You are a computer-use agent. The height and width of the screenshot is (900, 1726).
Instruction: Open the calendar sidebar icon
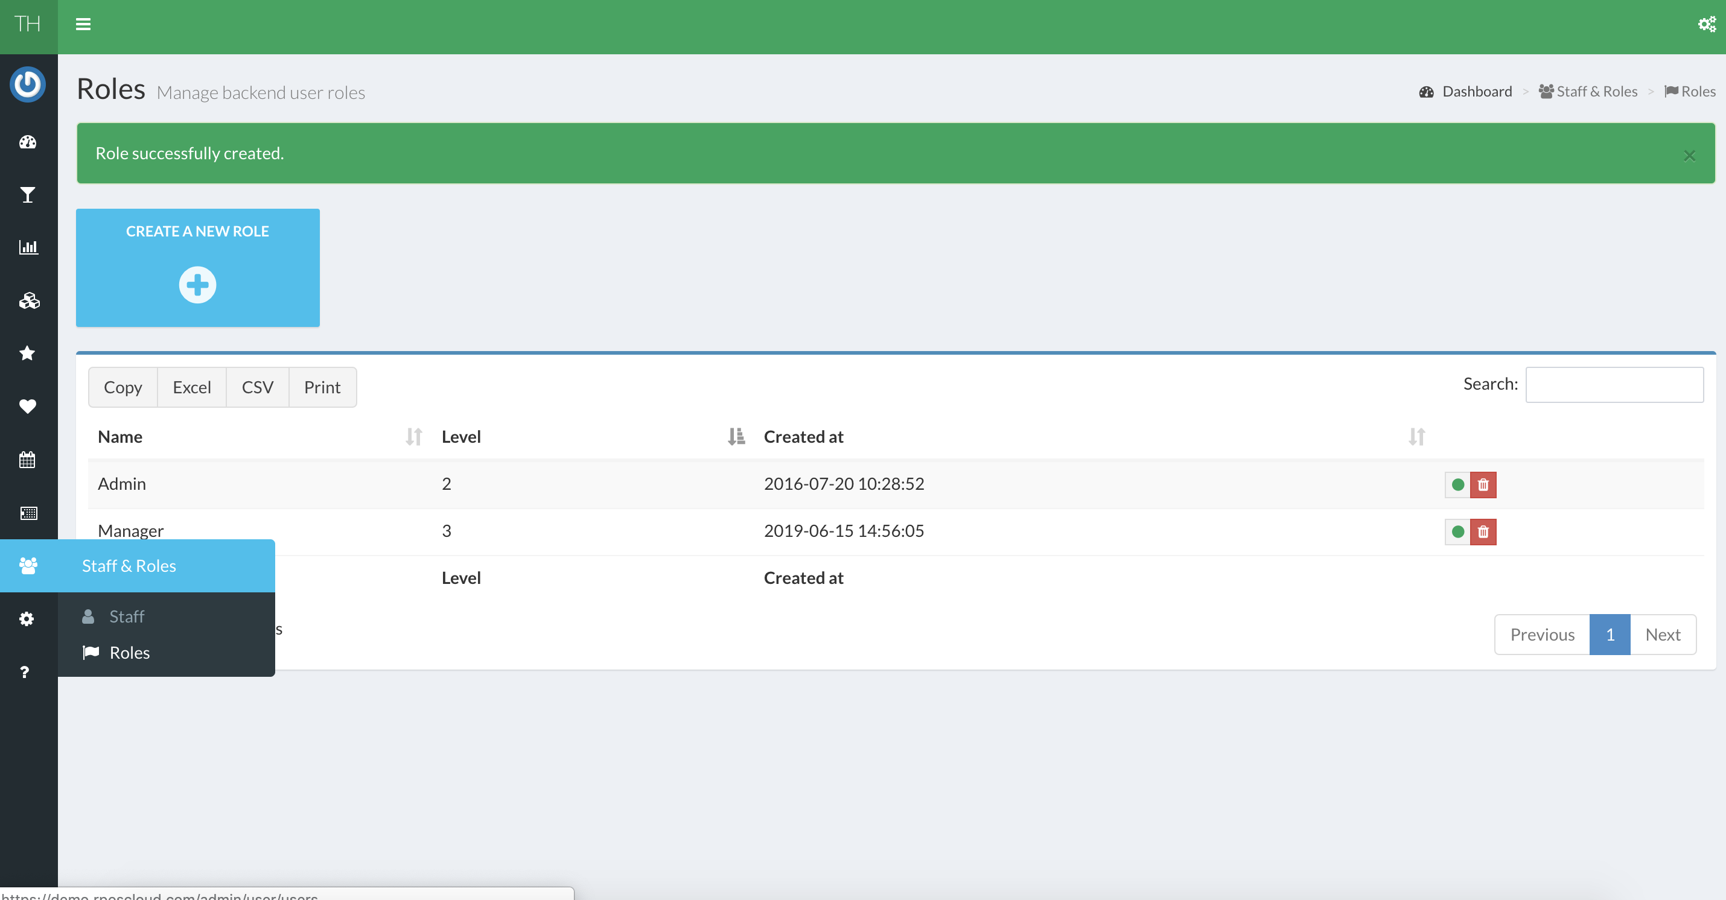click(28, 460)
